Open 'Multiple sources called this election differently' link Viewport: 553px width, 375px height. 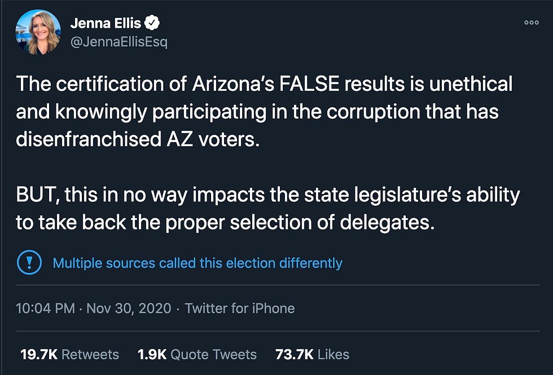197,263
